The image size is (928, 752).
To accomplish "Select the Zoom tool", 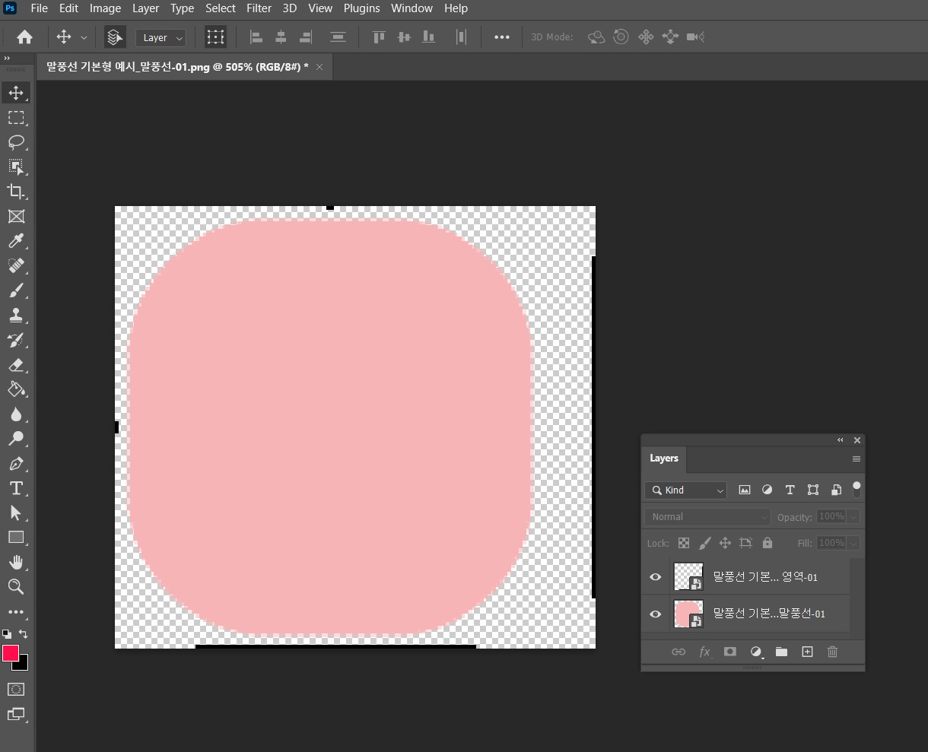I will point(16,587).
